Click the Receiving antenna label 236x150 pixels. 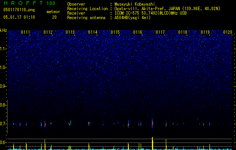pyautogui.click(x=86, y=18)
